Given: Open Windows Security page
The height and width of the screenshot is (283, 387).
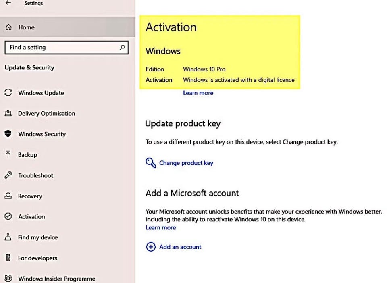Looking at the screenshot, I should [x=42, y=134].
